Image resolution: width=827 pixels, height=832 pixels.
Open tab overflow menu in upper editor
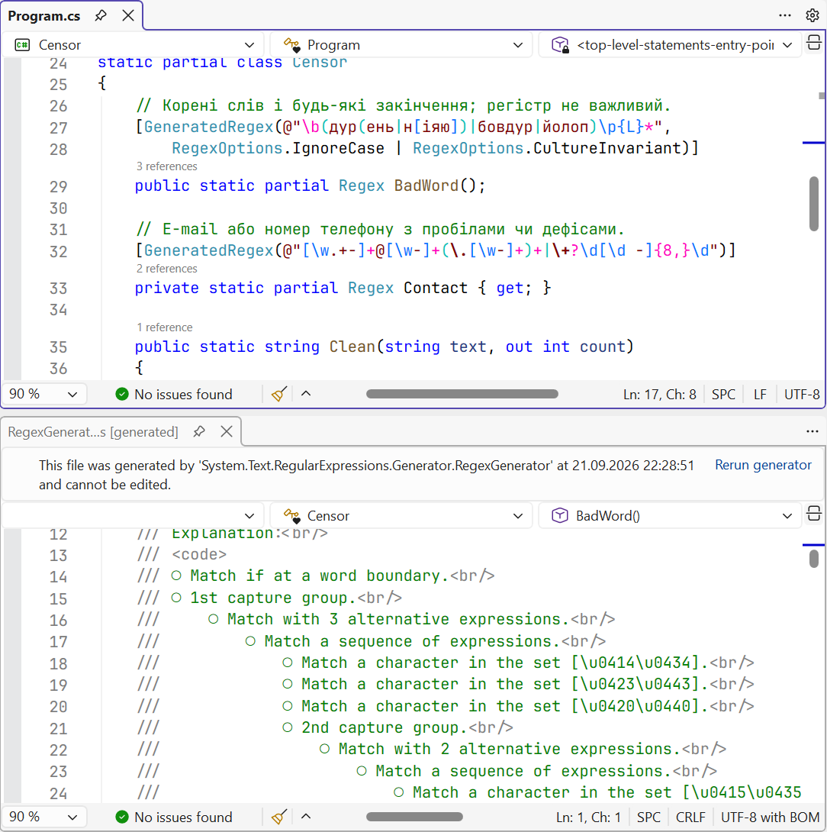click(x=785, y=15)
